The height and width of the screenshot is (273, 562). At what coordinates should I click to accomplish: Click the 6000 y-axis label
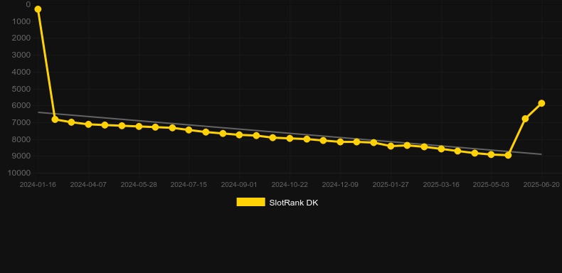coord(22,106)
